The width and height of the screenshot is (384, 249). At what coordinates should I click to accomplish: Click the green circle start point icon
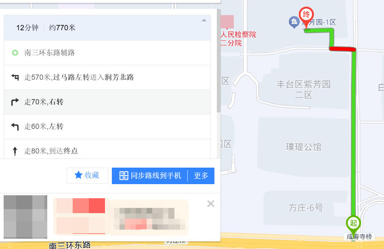pos(15,53)
